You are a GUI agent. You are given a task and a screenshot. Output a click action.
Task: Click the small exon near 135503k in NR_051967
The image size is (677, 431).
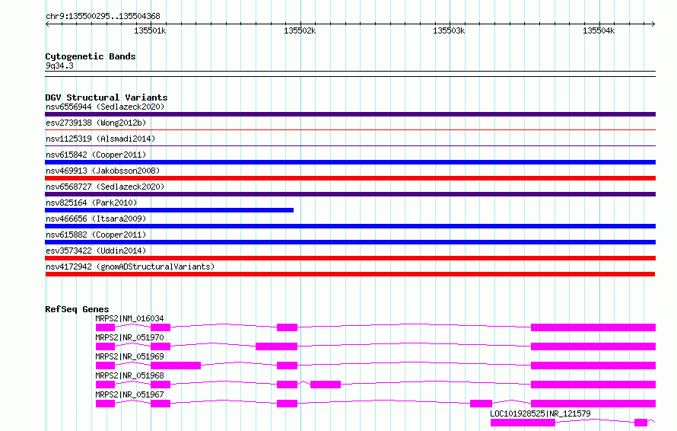tap(481, 404)
